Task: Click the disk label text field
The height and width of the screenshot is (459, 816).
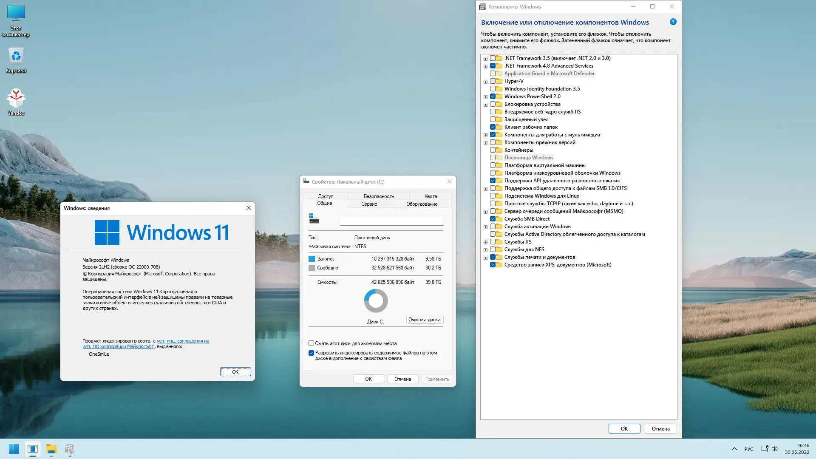Action: [x=391, y=221]
